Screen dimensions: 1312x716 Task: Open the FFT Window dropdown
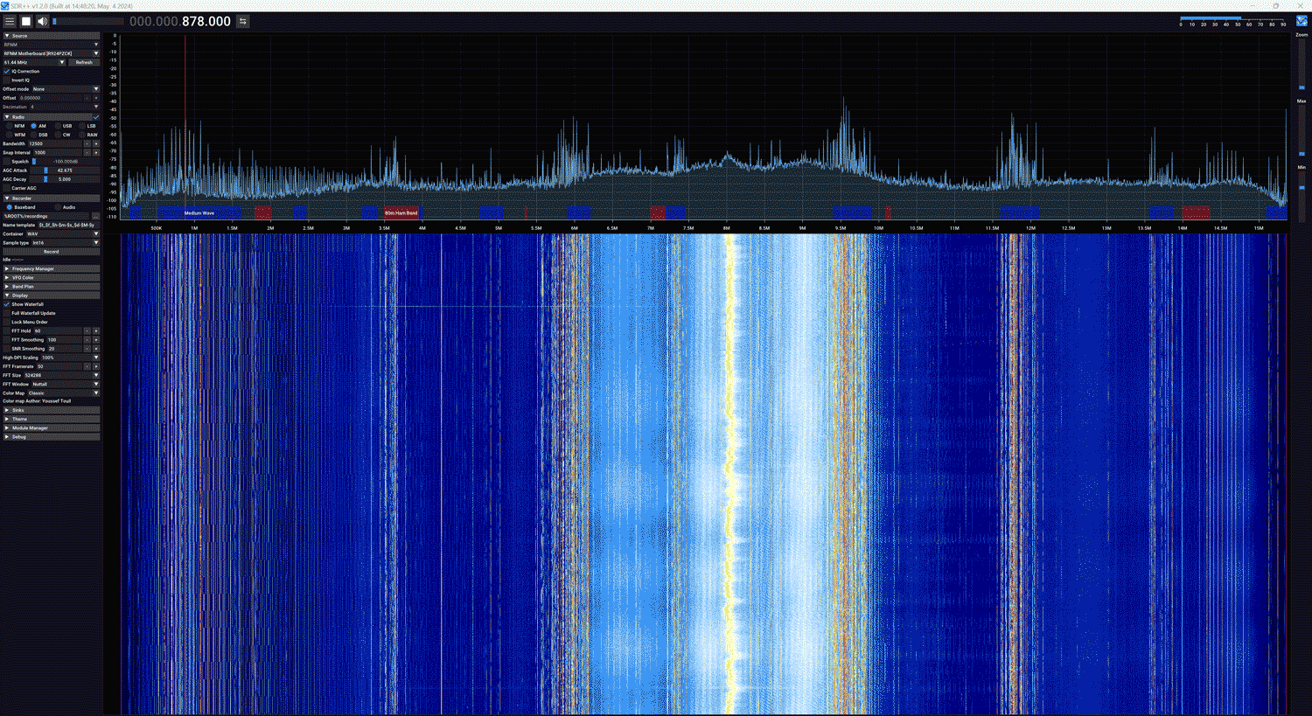point(66,384)
